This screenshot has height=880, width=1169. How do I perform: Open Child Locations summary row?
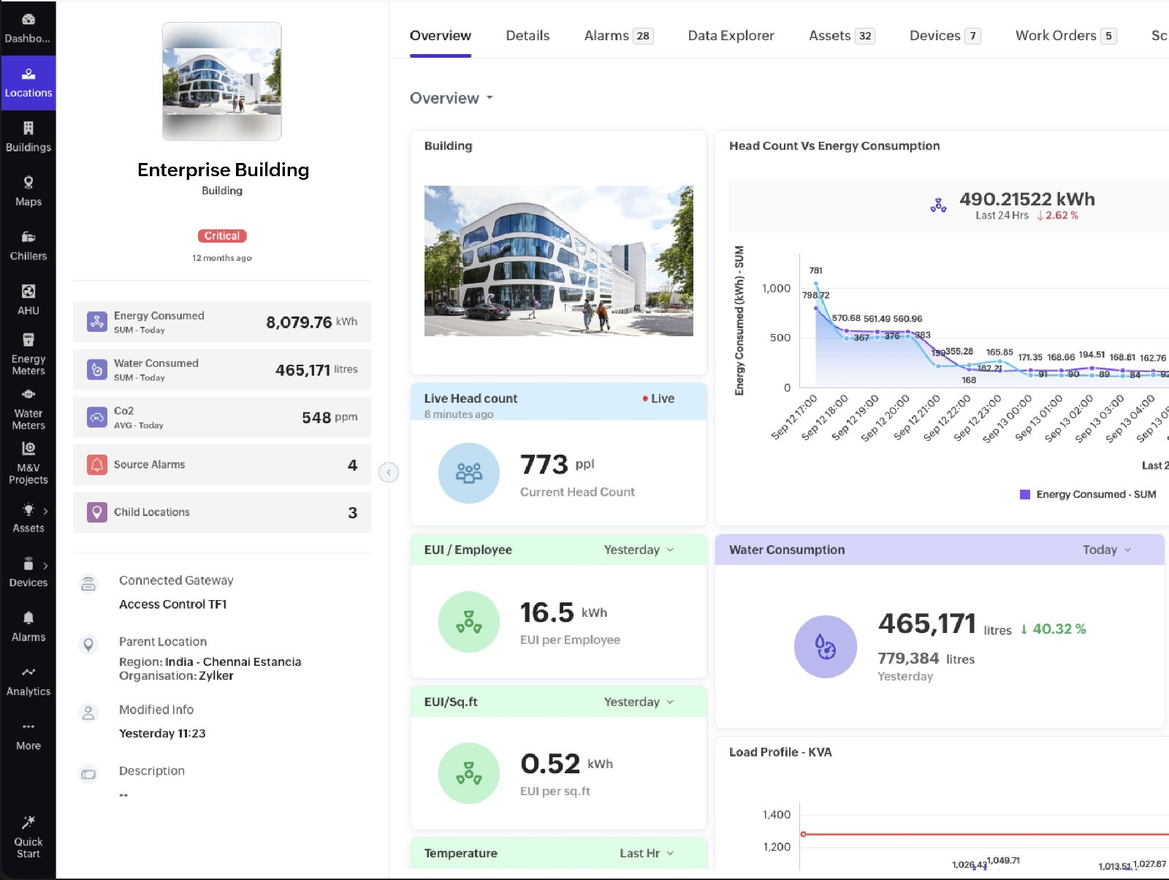(222, 512)
